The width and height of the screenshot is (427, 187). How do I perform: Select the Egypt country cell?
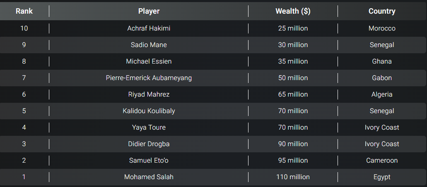[382, 177]
